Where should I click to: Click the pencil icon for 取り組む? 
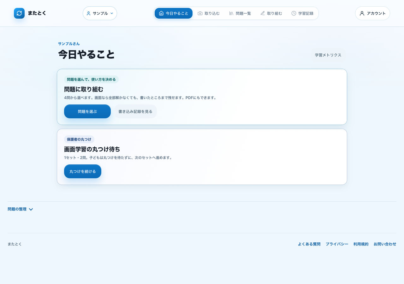263,13
